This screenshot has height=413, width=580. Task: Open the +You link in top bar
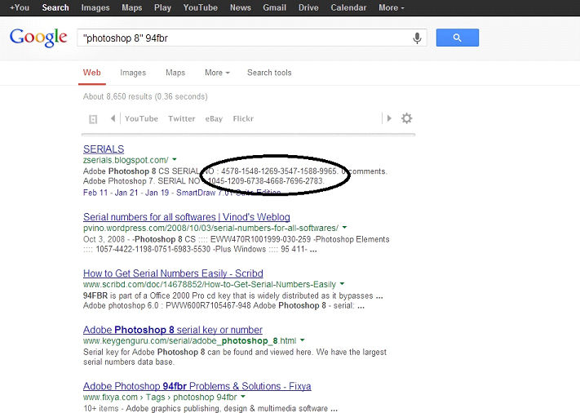pos(20,7)
